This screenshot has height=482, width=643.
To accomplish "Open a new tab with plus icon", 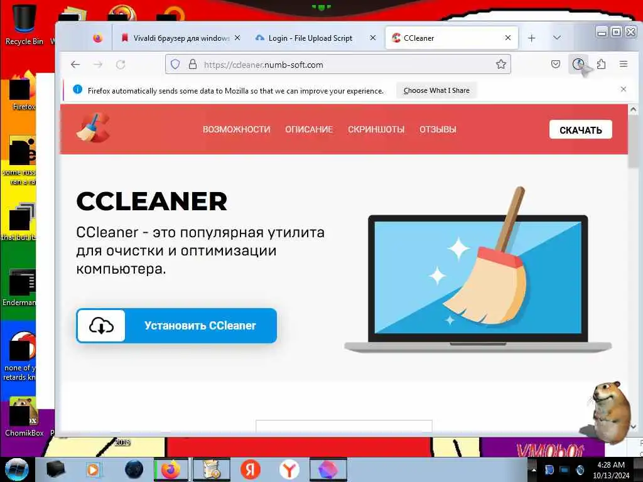I will pyautogui.click(x=531, y=38).
